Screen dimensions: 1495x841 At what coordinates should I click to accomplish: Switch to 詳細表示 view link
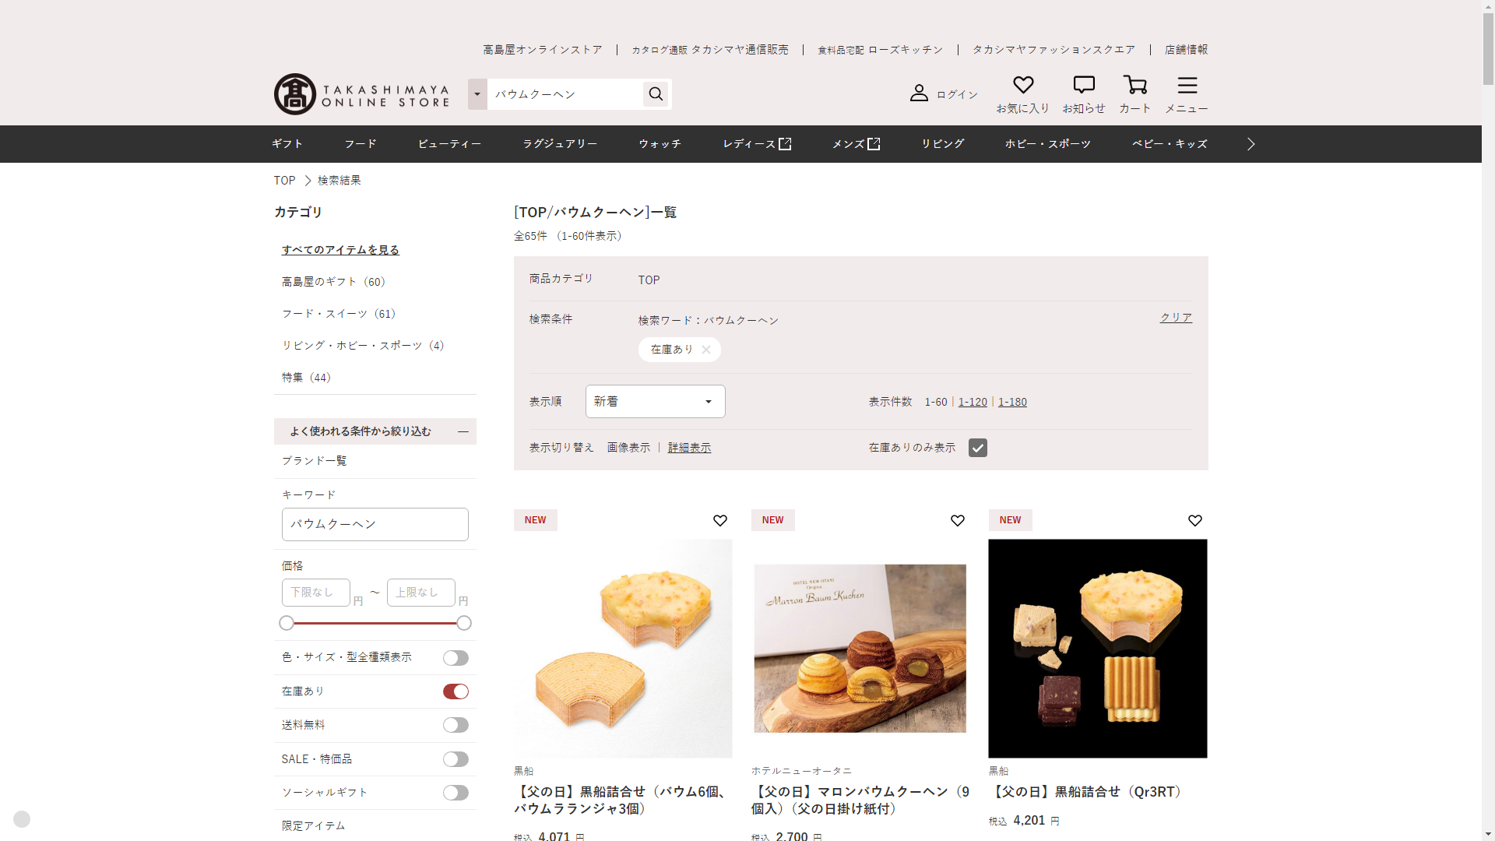(x=689, y=448)
